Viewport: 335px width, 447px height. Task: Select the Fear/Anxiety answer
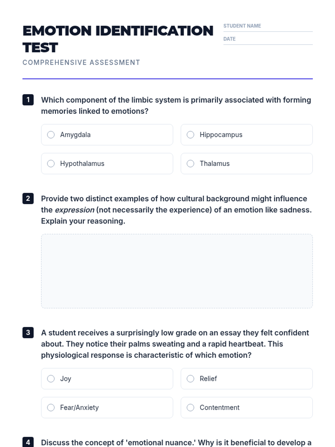click(51, 407)
